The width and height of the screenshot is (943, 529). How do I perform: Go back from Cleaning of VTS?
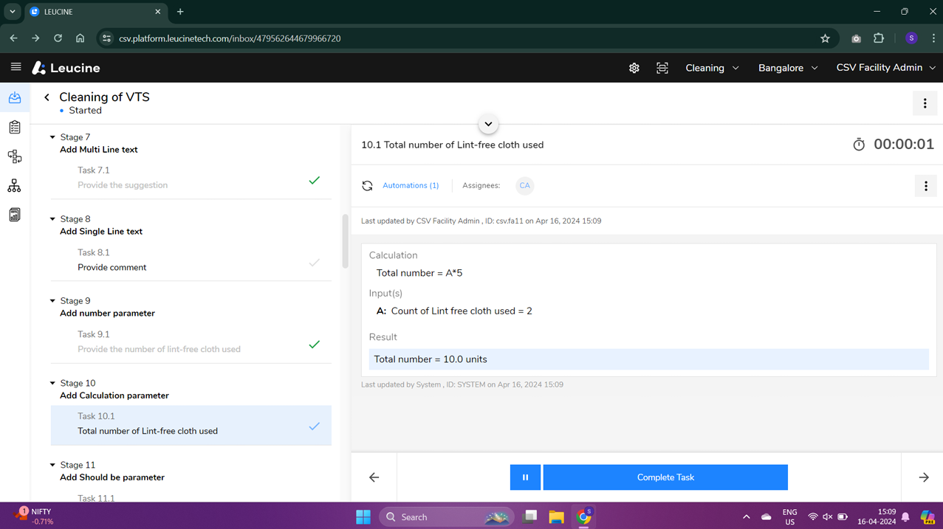click(x=47, y=97)
